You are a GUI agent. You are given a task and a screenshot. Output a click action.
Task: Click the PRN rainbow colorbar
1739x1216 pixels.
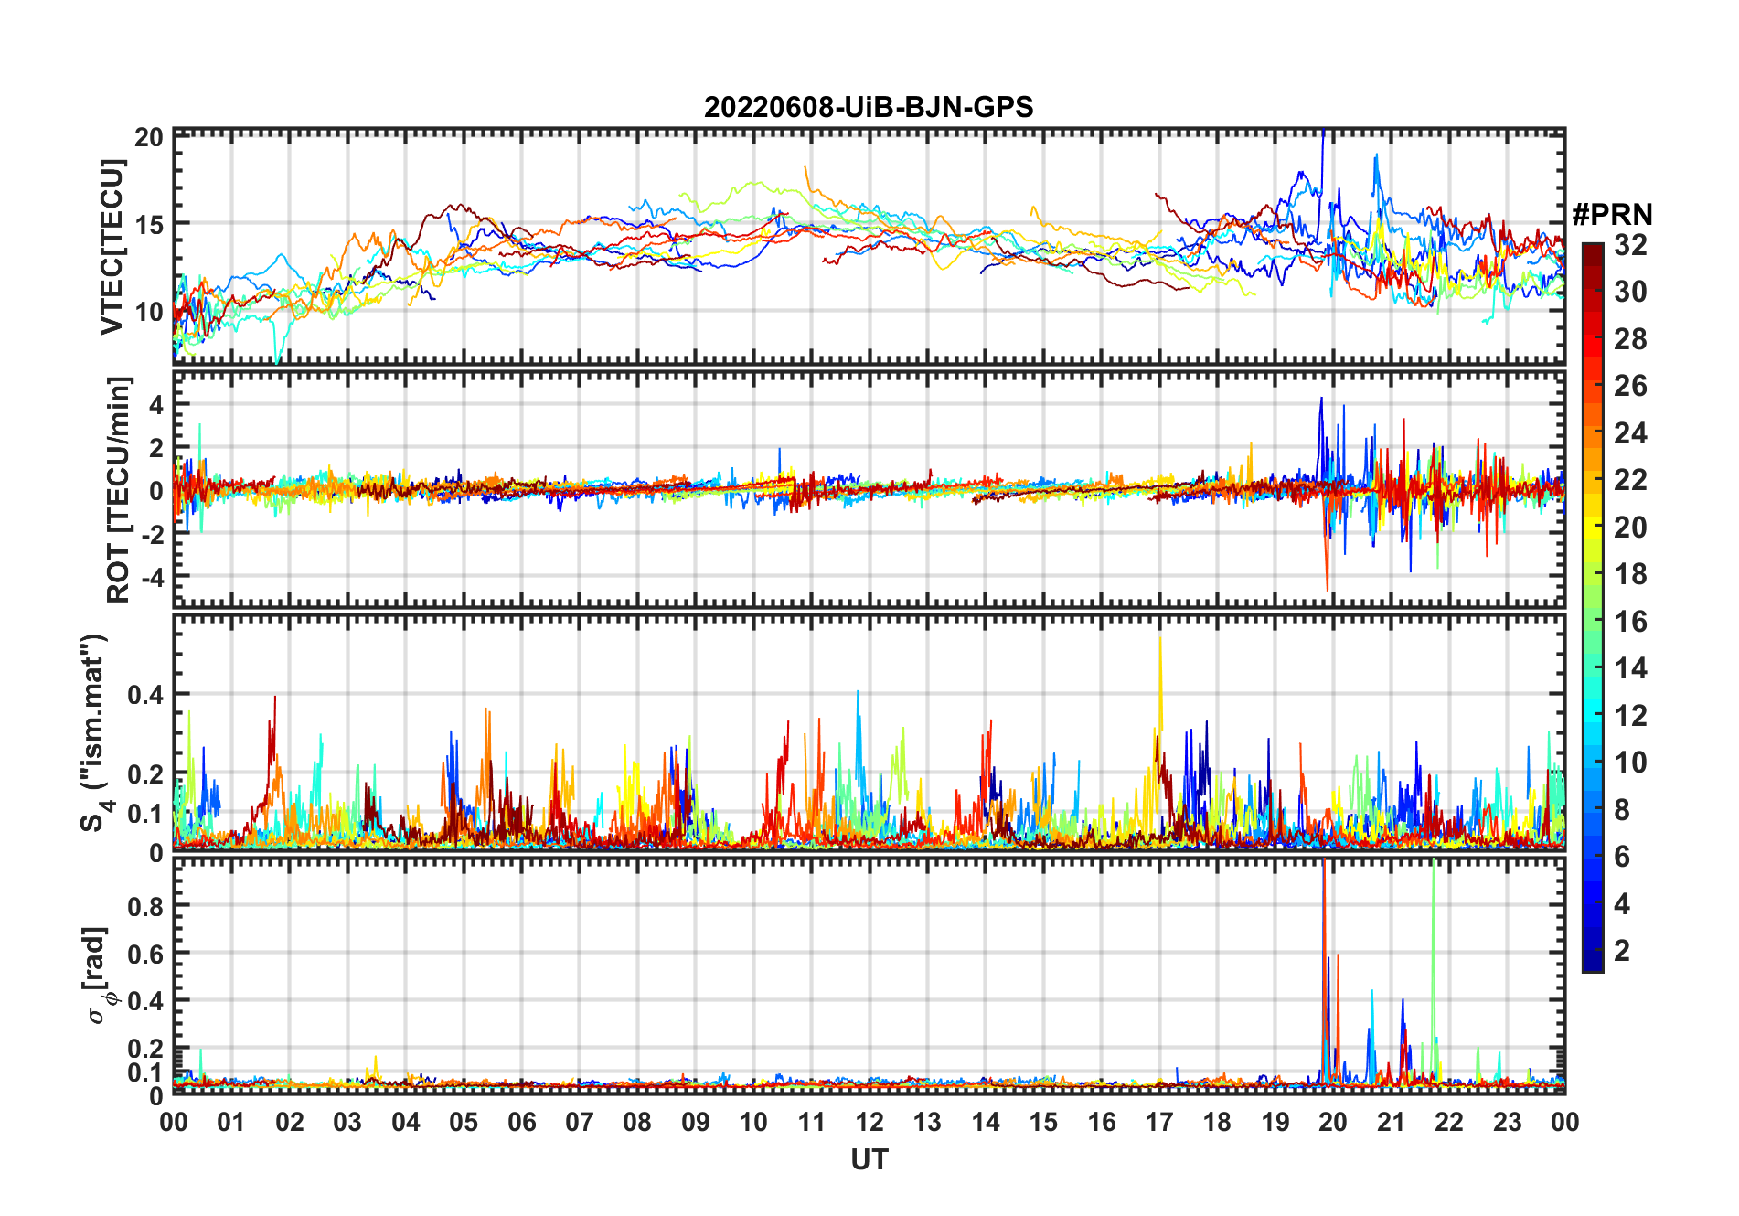1593,607
